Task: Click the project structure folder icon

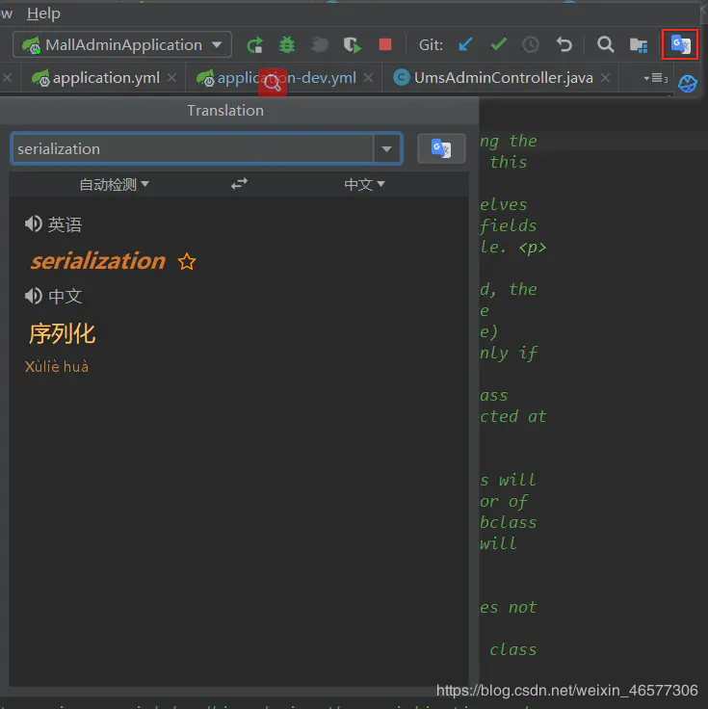Action: tap(639, 44)
